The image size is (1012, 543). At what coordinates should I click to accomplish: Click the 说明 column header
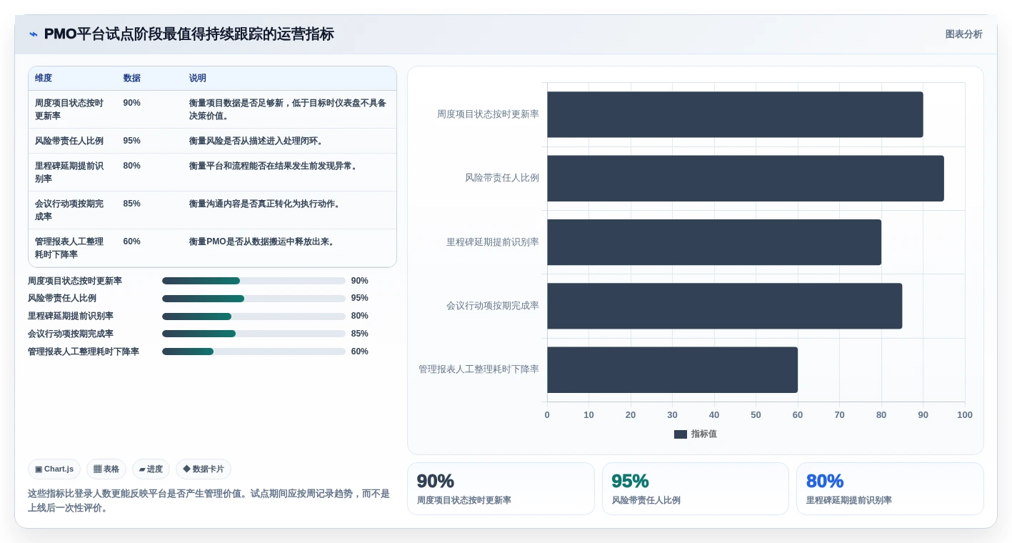pyautogui.click(x=198, y=78)
